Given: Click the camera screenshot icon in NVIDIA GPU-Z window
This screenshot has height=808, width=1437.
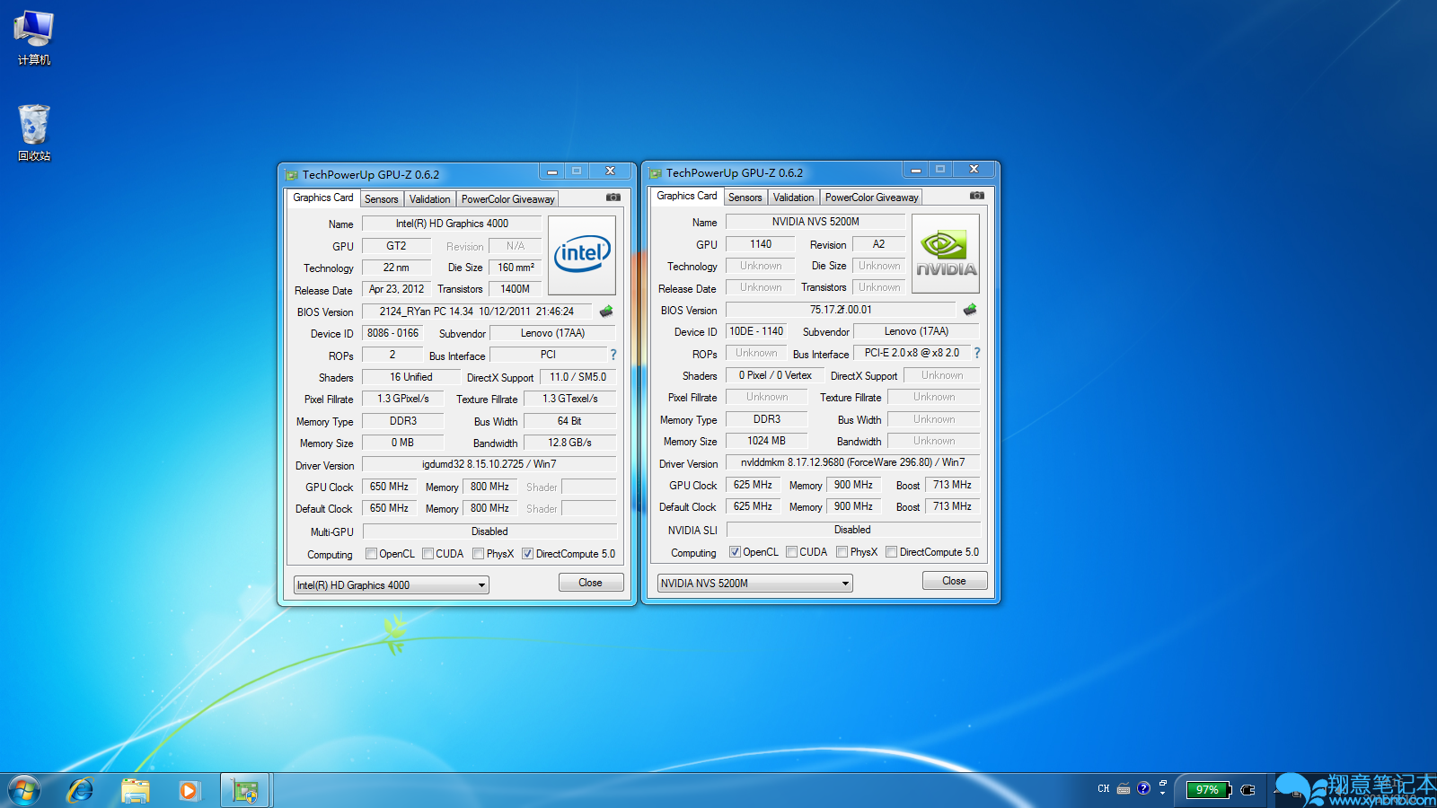Looking at the screenshot, I should (977, 196).
